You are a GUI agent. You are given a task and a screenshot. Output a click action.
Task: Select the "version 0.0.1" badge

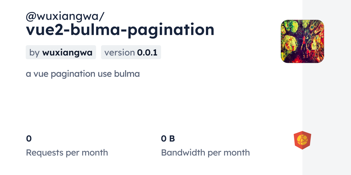pyautogui.click(x=131, y=52)
